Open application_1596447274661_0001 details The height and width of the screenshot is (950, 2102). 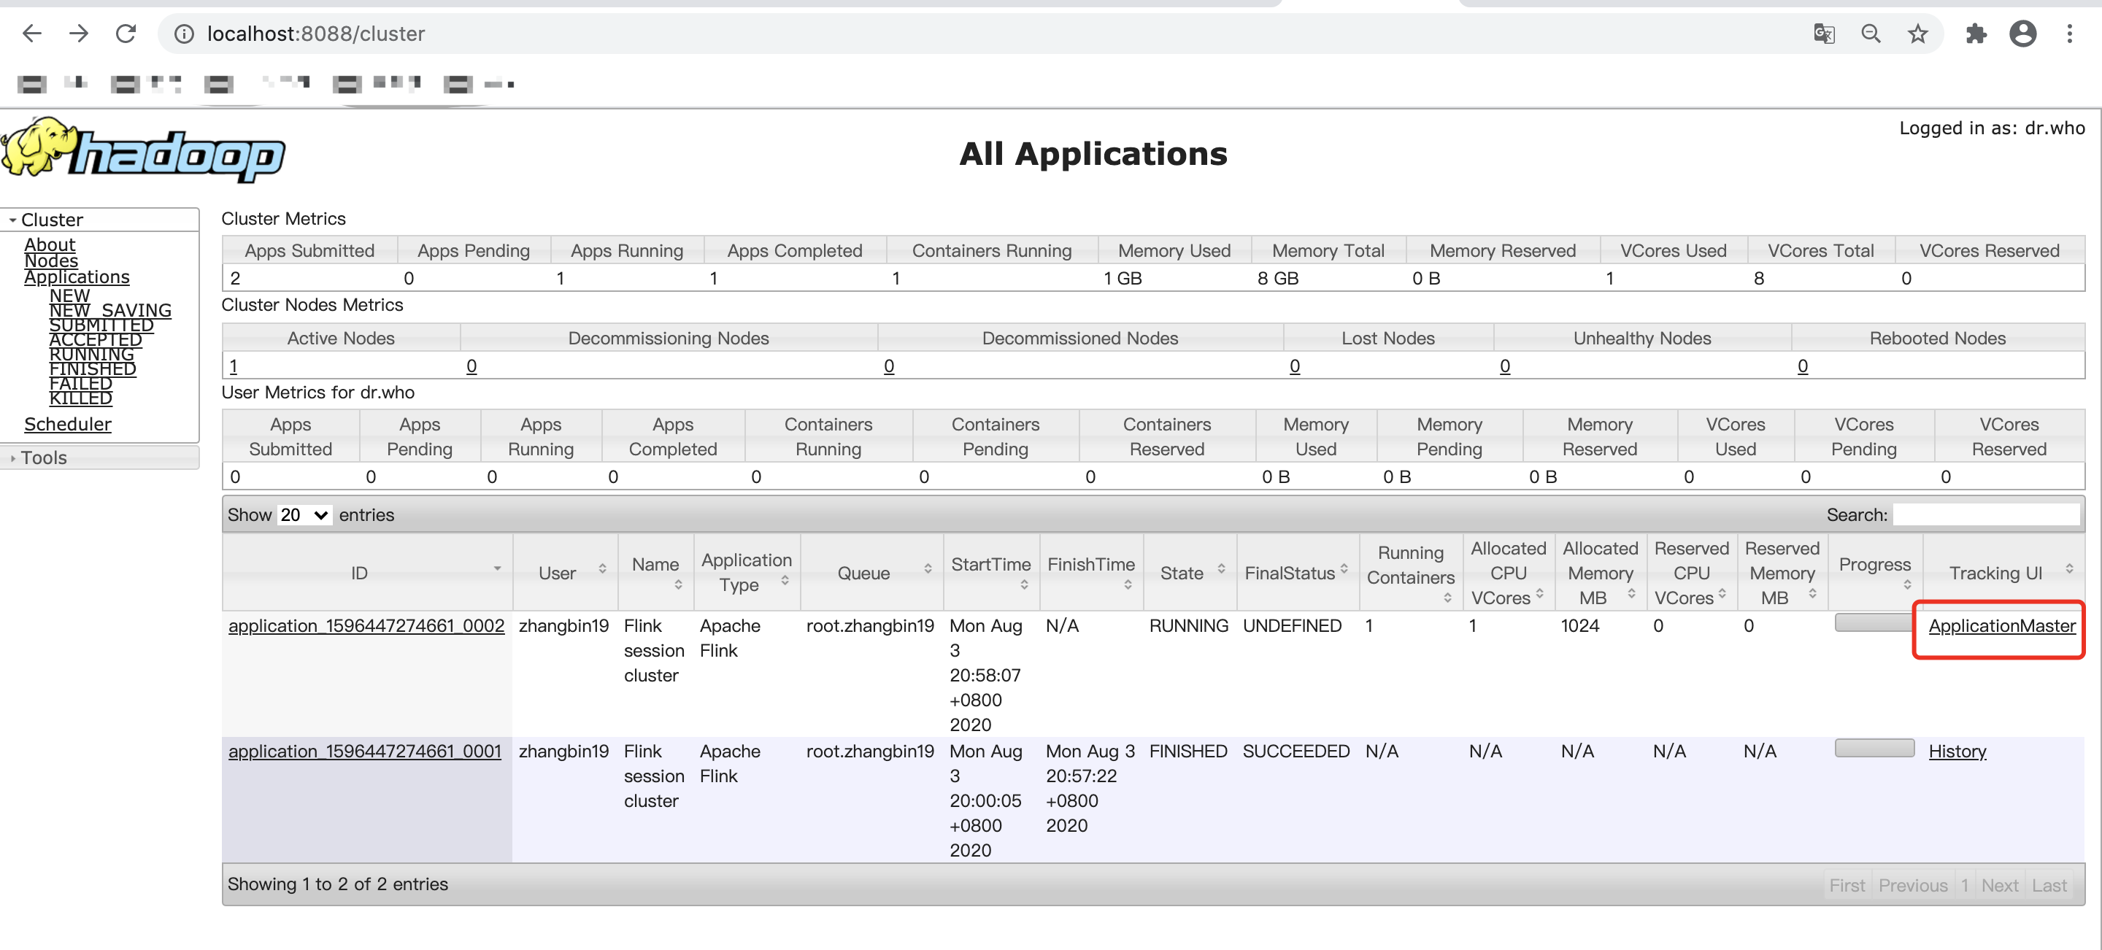pyautogui.click(x=365, y=751)
